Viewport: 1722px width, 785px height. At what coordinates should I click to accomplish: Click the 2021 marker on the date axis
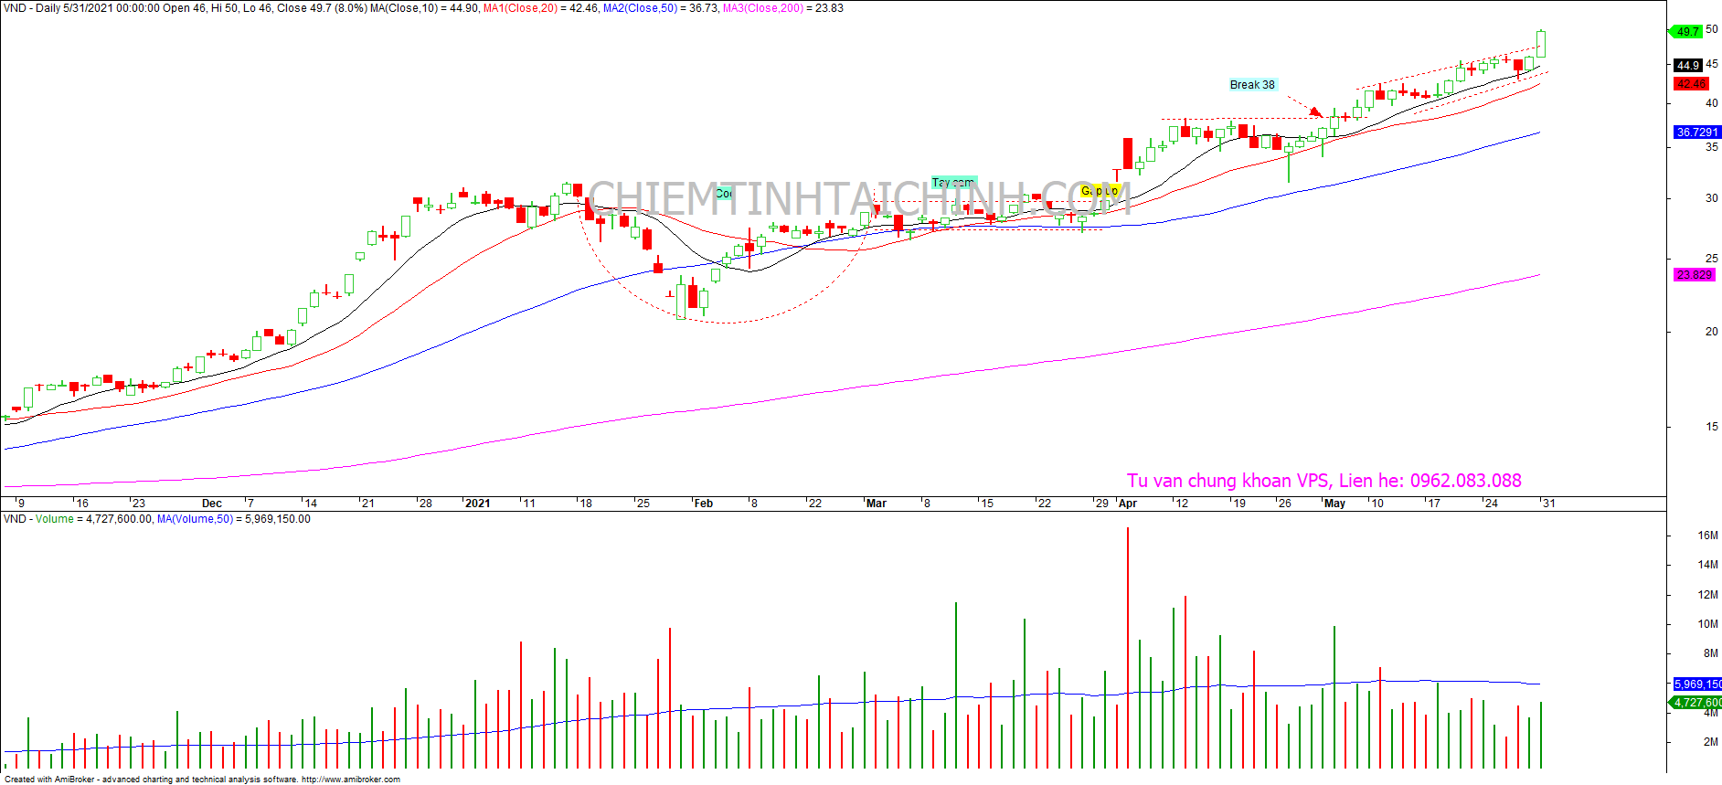(477, 504)
